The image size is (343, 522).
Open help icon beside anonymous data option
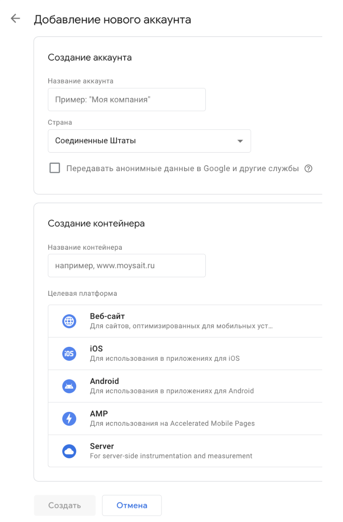coord(308,168)
